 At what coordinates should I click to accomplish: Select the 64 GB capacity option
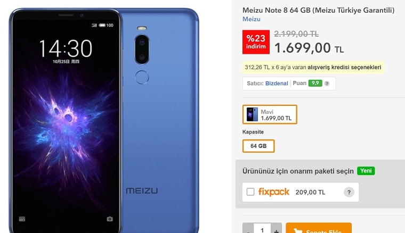coord(258,146)
